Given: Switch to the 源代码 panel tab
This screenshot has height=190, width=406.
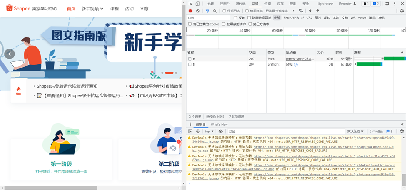Looking at the screenshot, I should (x=241, y=4).
